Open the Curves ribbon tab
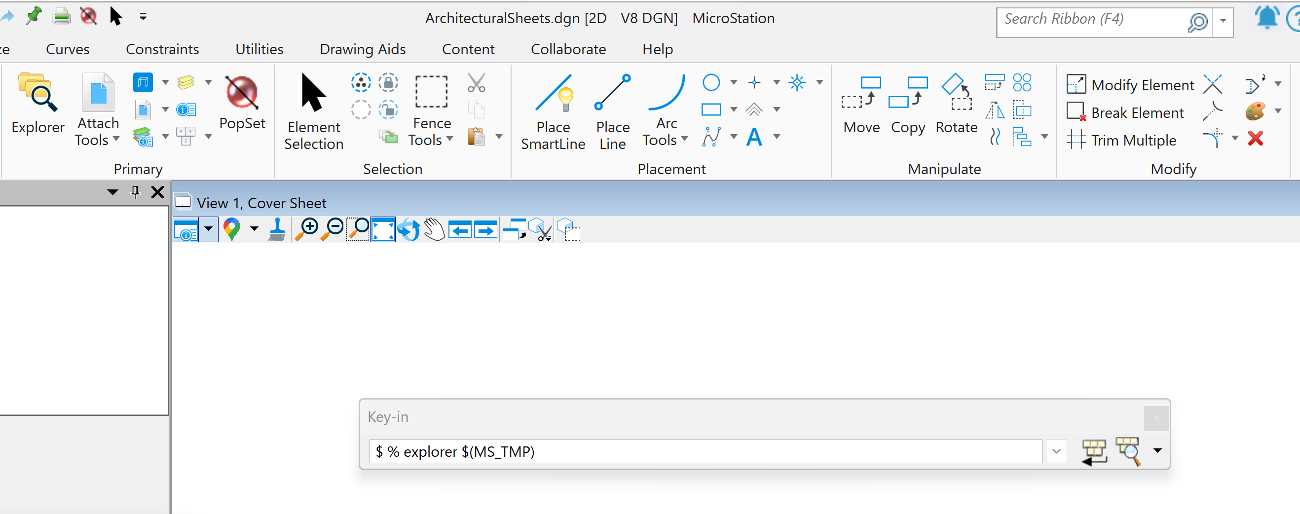This screenshot has width=1300, height=514. (68, 49)
